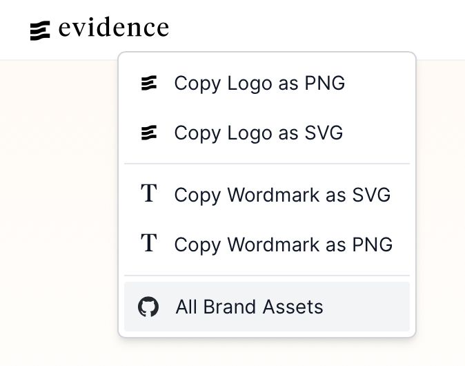This screenshot has height=366, width=465.
Task: Click the divider below Copy Logo as SVG
Action: click(267, 164)
